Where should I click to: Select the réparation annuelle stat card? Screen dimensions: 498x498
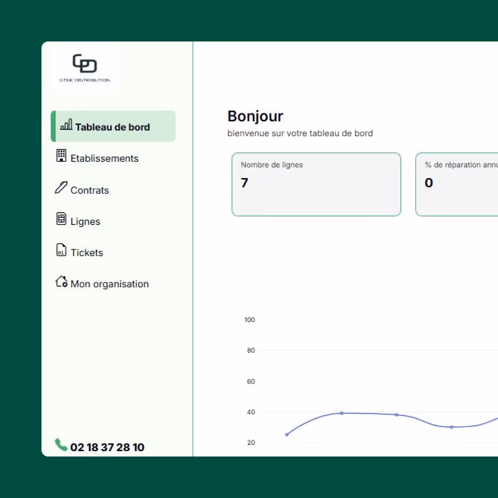(x=456, y=185)
